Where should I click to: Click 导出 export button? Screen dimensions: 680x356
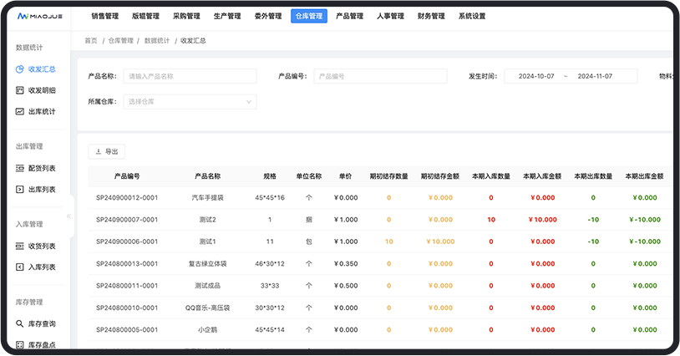107,152
